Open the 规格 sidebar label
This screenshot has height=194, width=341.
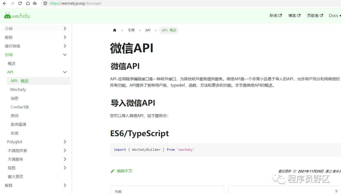[x=12, y=168]
